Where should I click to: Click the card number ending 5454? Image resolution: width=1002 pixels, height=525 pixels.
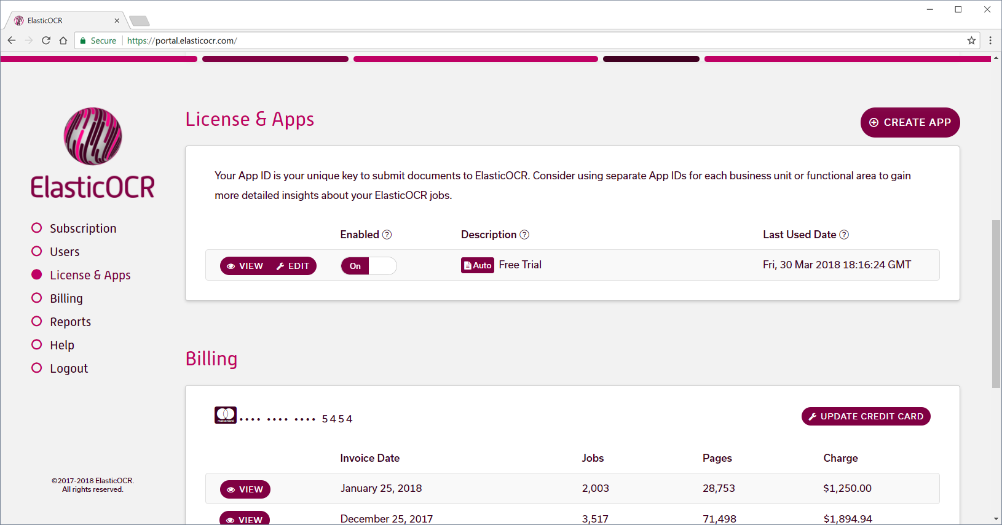coord(296,419)
